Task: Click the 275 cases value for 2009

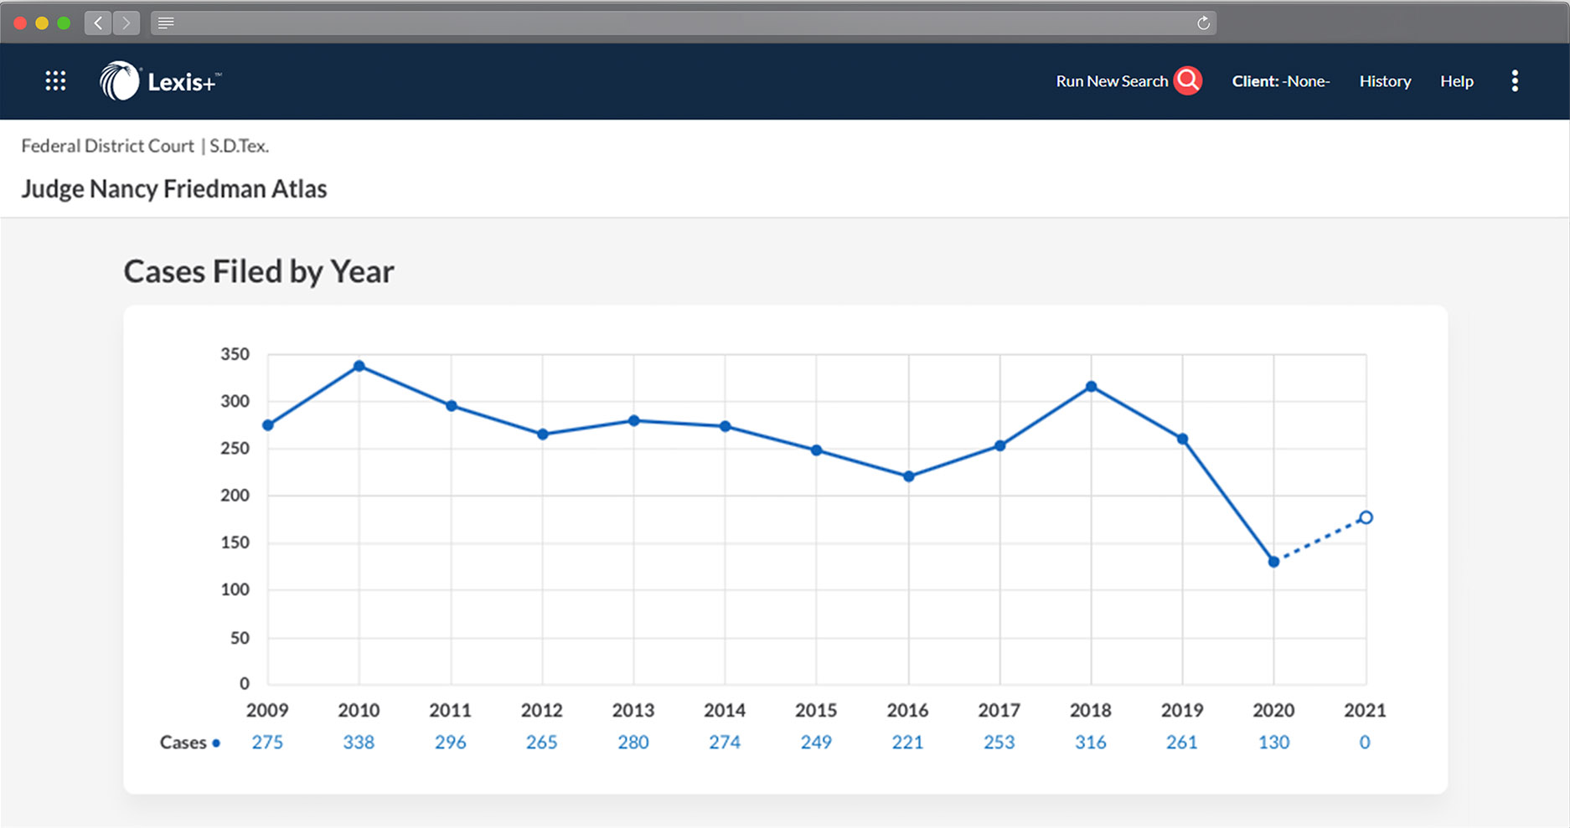Action: [x=267, y=743]
